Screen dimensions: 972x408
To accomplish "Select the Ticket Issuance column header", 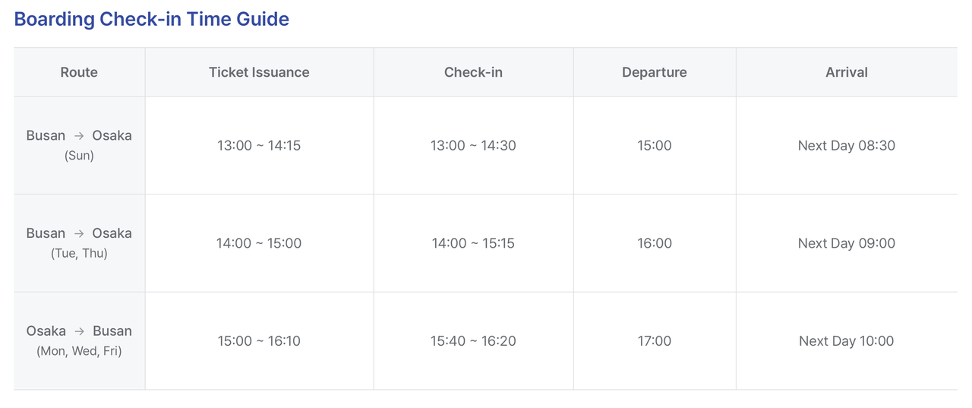I will [259, 72].
